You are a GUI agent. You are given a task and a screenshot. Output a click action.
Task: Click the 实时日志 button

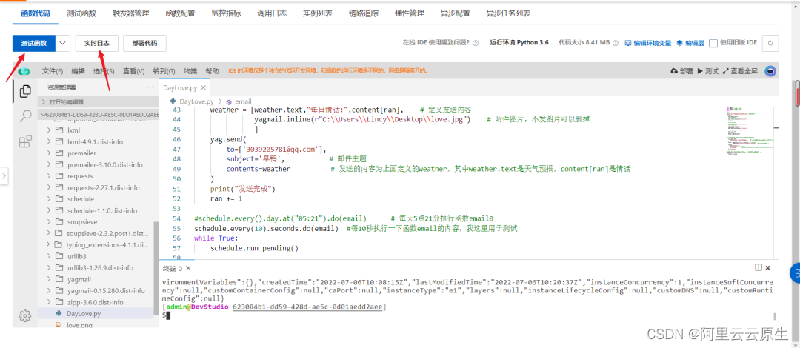coord(97,44)
